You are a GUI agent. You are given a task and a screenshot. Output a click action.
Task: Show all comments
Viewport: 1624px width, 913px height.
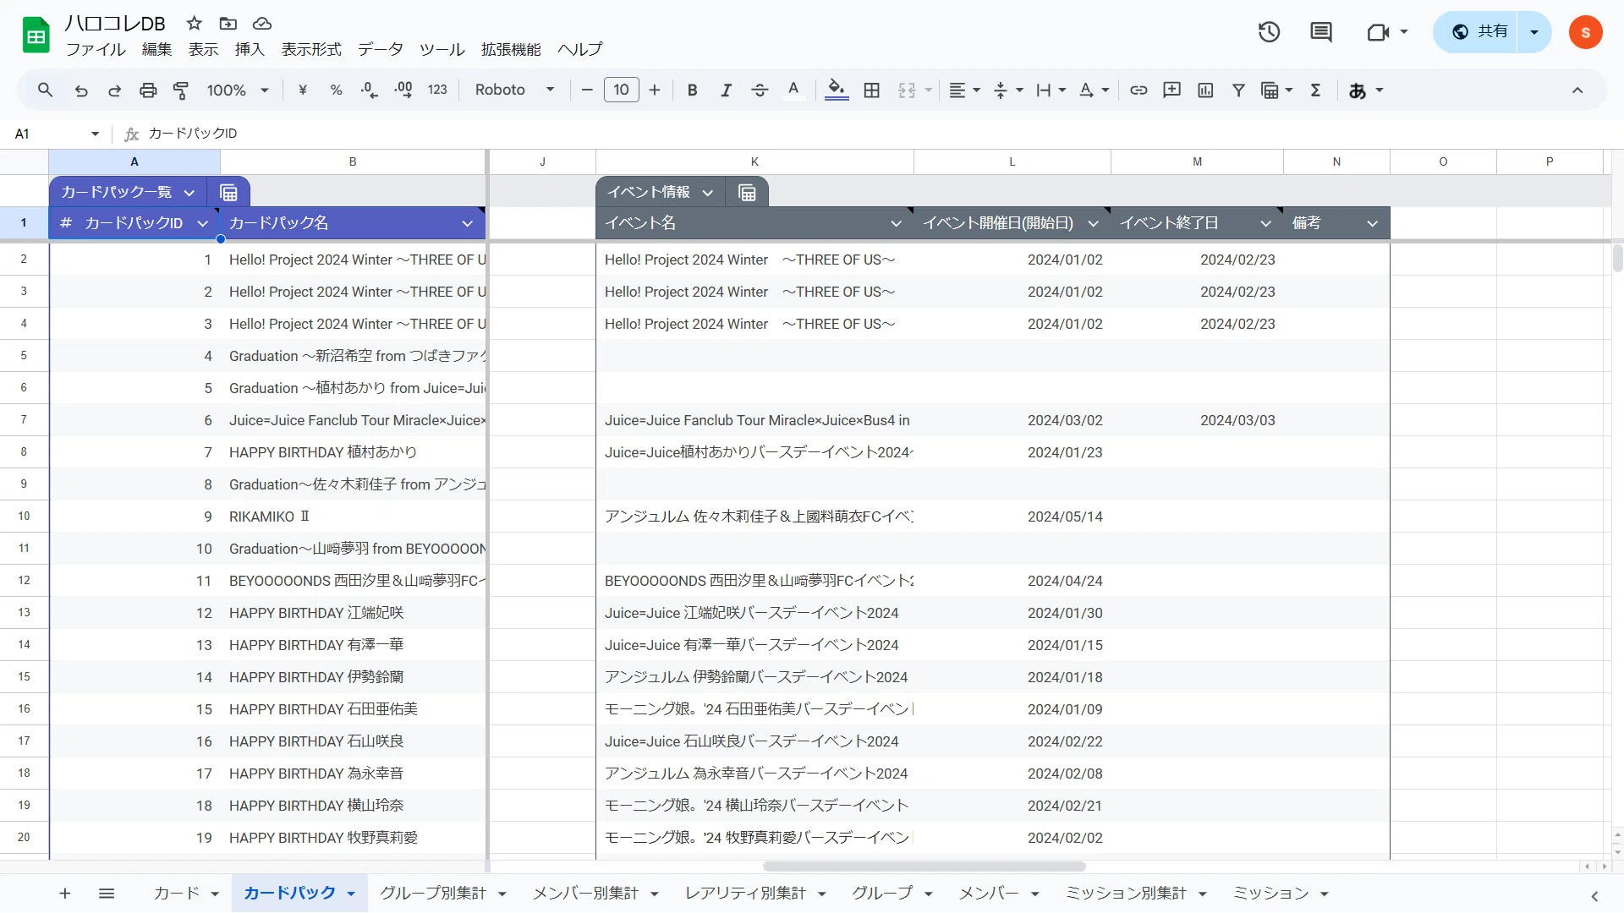1320,32
